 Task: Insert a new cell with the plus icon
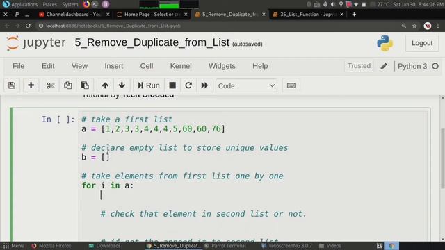(31, 85)
